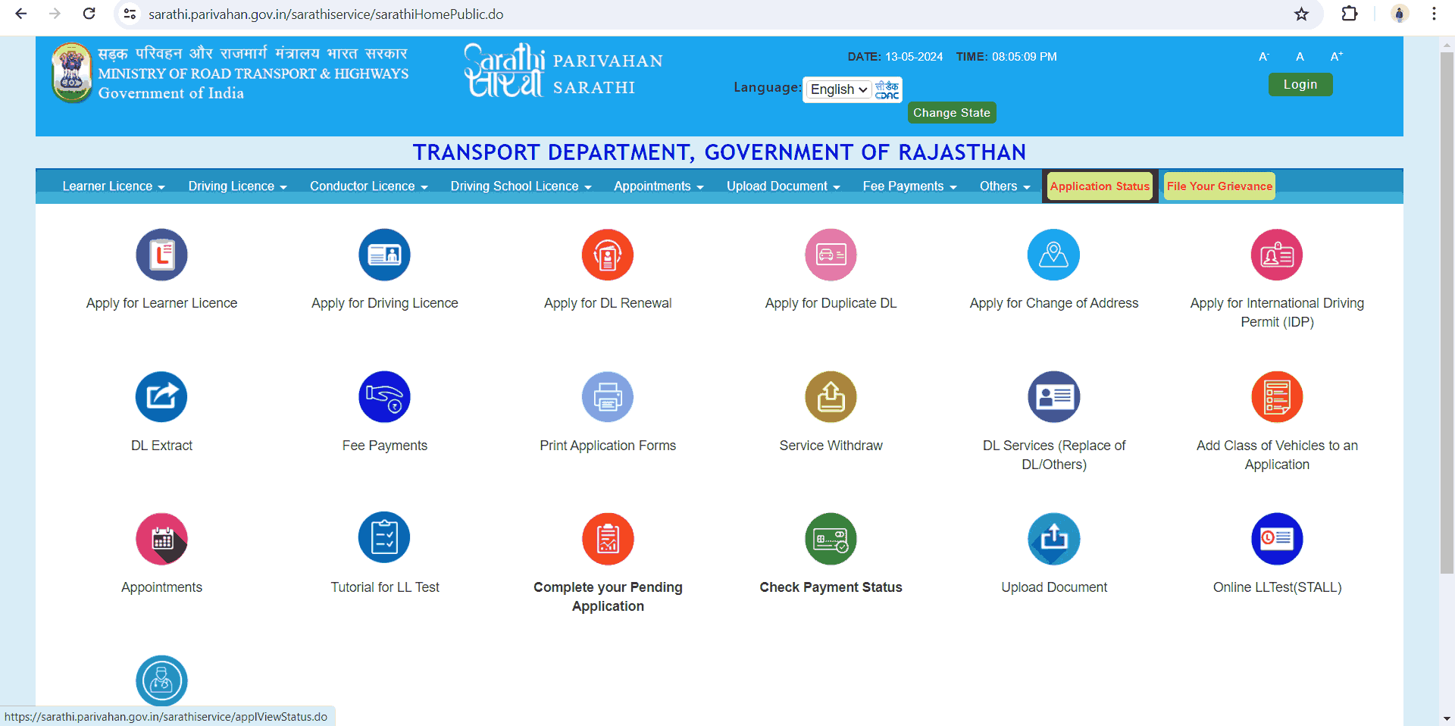Screen dimensions: 1455x726
Task: Open the Apply for Change of Address icon
Action: (1053, 255)
